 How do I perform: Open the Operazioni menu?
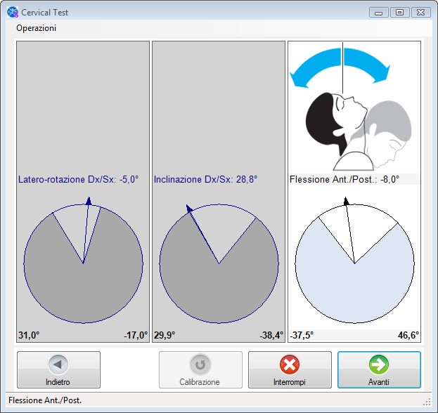pyautogui.click(x=37, y=28)
